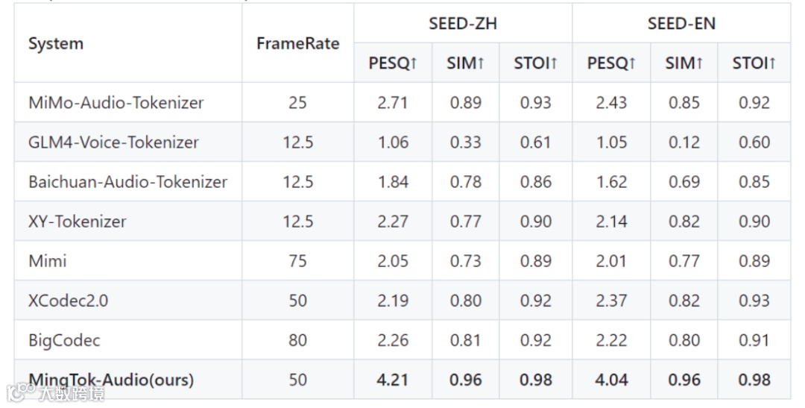Select the BigCodec row name

coord(64,340)
